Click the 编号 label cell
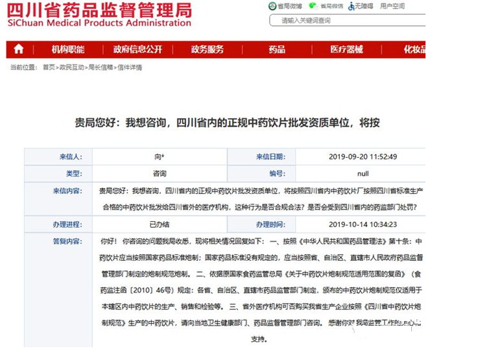 pyautogui.click(x=261, y=173)
